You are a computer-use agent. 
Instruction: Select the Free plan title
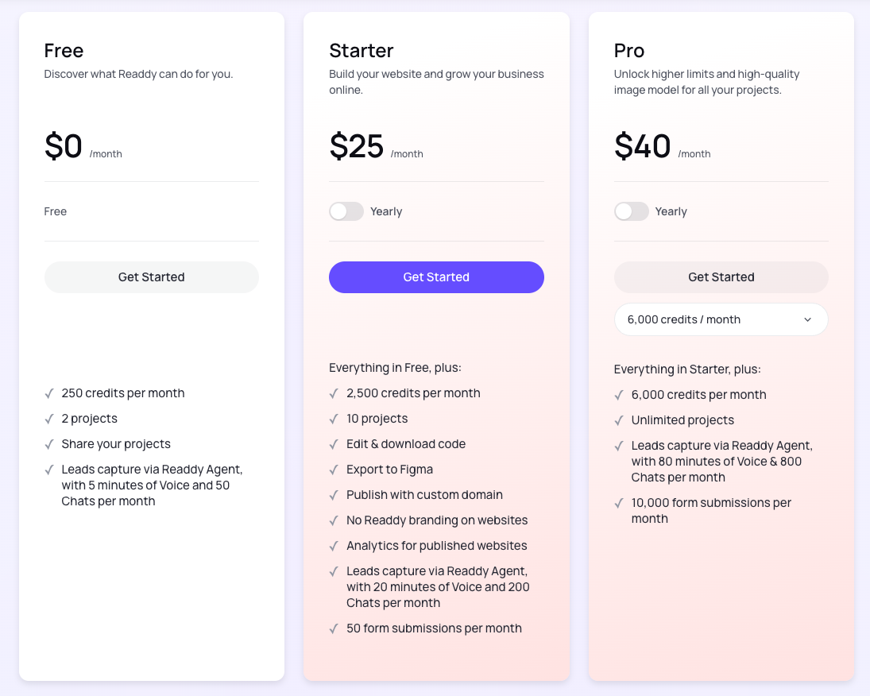click(x=64, y=51)
